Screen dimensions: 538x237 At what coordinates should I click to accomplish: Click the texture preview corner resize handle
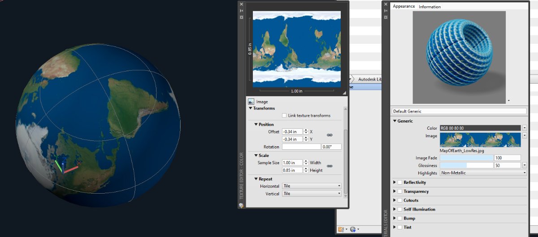[x=344, y=93]
